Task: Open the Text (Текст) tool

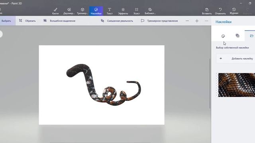Action: 110,11
